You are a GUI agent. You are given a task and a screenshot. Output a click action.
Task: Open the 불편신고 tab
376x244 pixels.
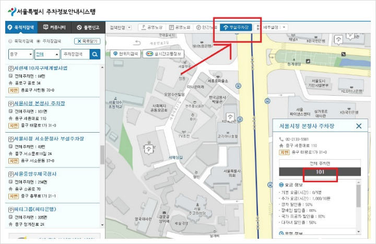click(88, 27)
